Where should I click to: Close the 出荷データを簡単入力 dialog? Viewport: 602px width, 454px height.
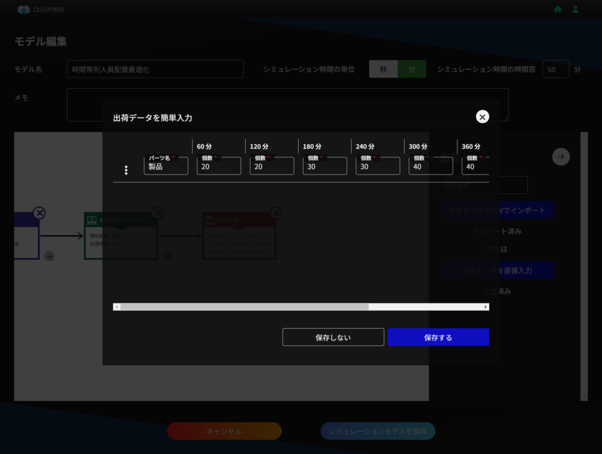(482, 117)
